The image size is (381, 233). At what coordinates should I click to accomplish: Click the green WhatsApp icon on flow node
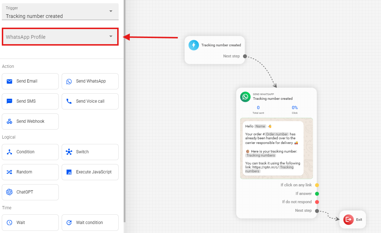246,97
